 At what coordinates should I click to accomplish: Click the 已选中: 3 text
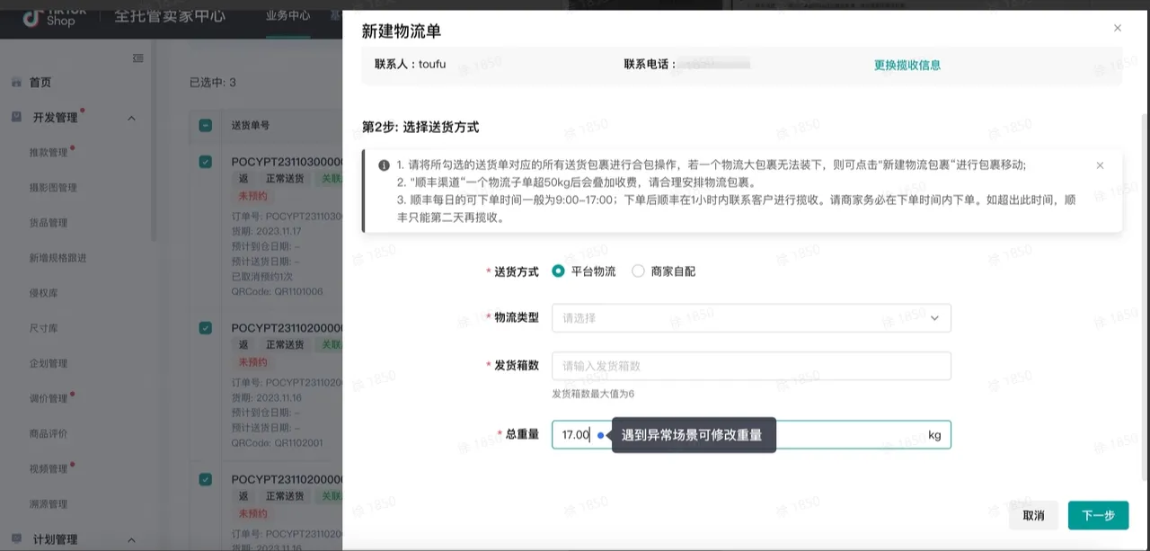[x=213, y=83]
